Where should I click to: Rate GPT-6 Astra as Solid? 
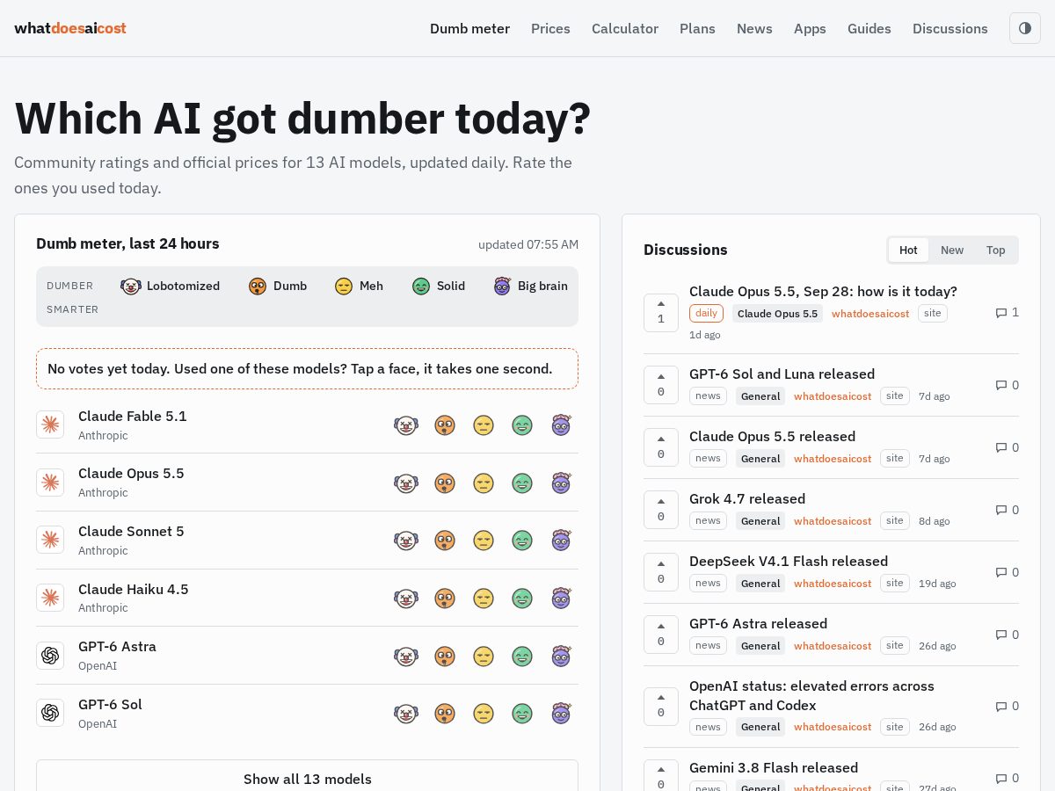tap(522, 657)
